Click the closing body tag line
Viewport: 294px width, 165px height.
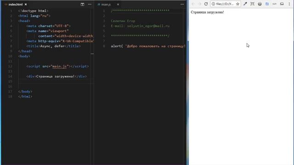(25, 92)
